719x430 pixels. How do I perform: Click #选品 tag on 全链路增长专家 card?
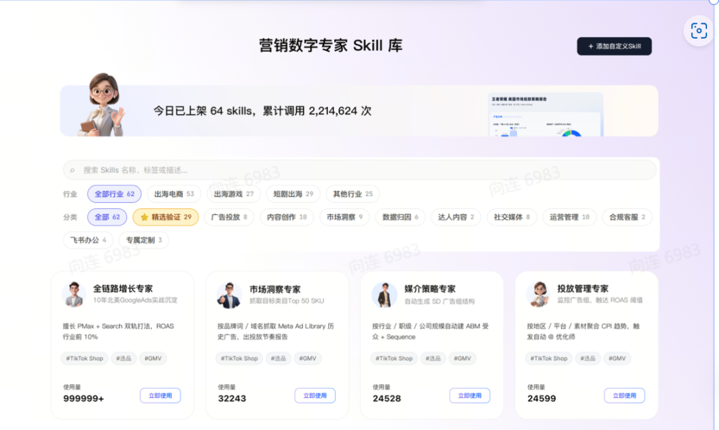point(123,359)
